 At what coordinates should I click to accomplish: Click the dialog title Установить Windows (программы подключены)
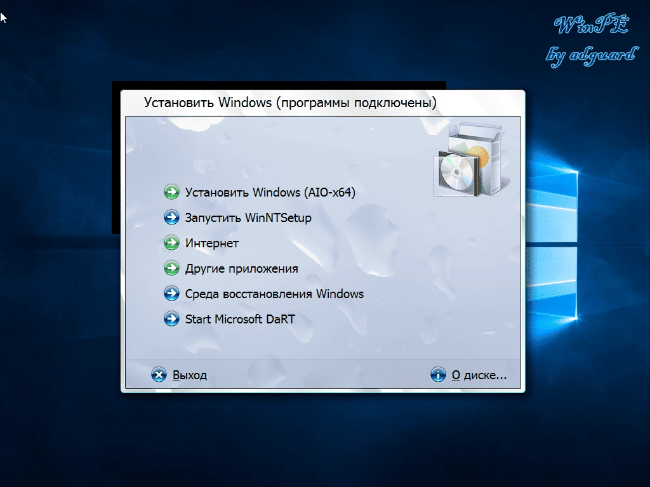pyautogui.click(x=290, y=103)
